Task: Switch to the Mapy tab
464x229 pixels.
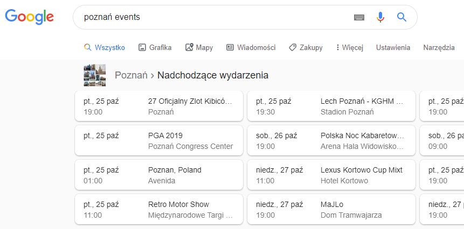Action: 199,47
